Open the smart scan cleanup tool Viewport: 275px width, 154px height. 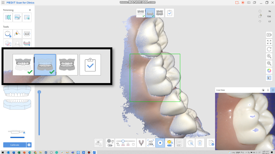pyautogui.click(x=190, y=143)
